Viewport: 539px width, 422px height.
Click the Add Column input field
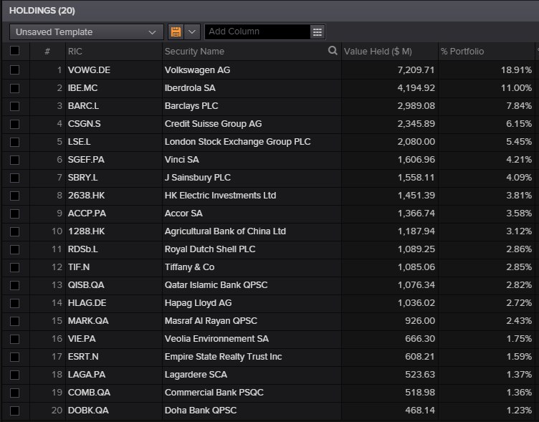tap(257, 32)
